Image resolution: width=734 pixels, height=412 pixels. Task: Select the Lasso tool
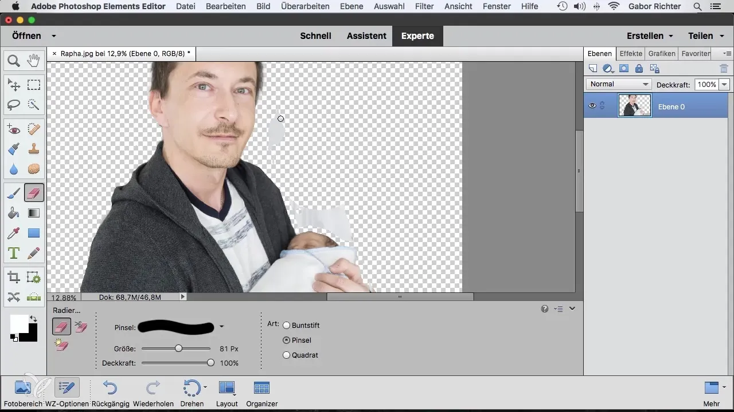14,105
